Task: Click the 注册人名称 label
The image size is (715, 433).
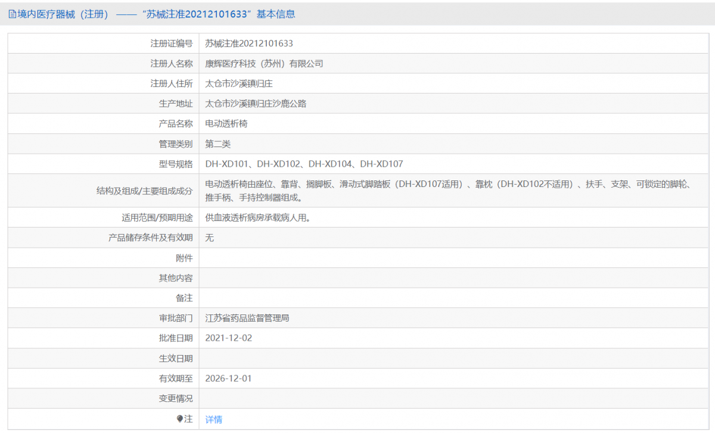Action: pyautogui.click(x=172, y=64)
